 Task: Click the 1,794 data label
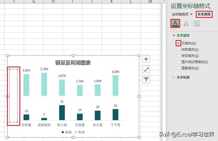click(x=80, y=81)
